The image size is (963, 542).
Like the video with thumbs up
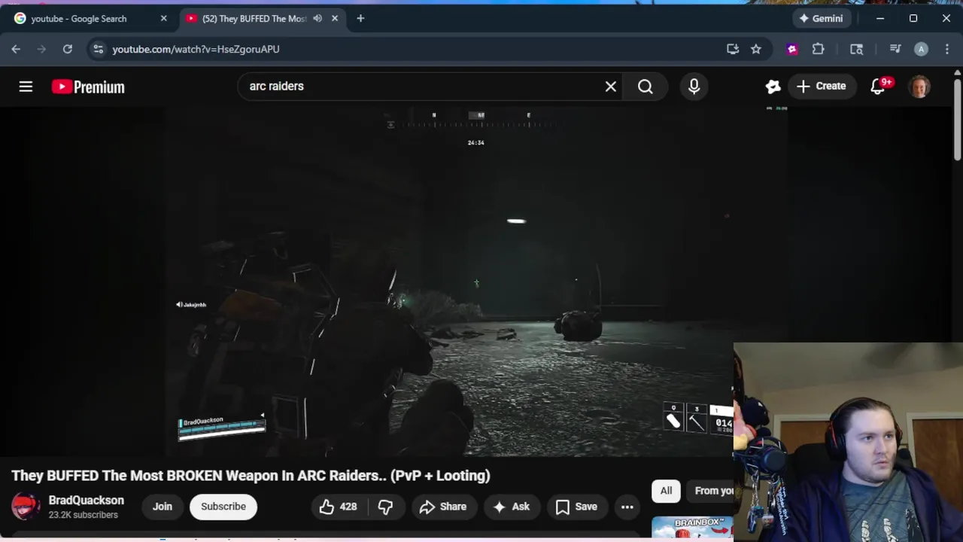[x=338, y=507]
